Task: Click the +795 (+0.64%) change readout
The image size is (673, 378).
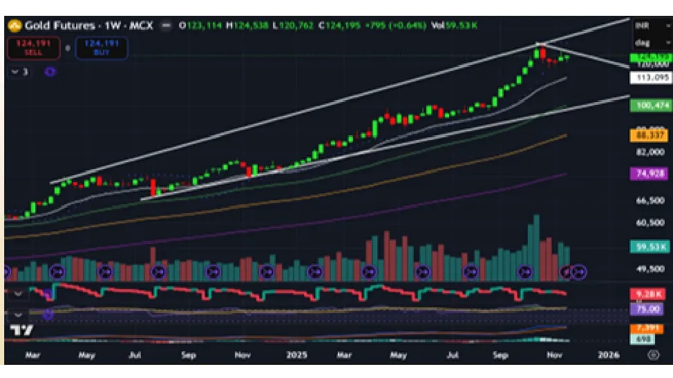Action: pos(395,26)
